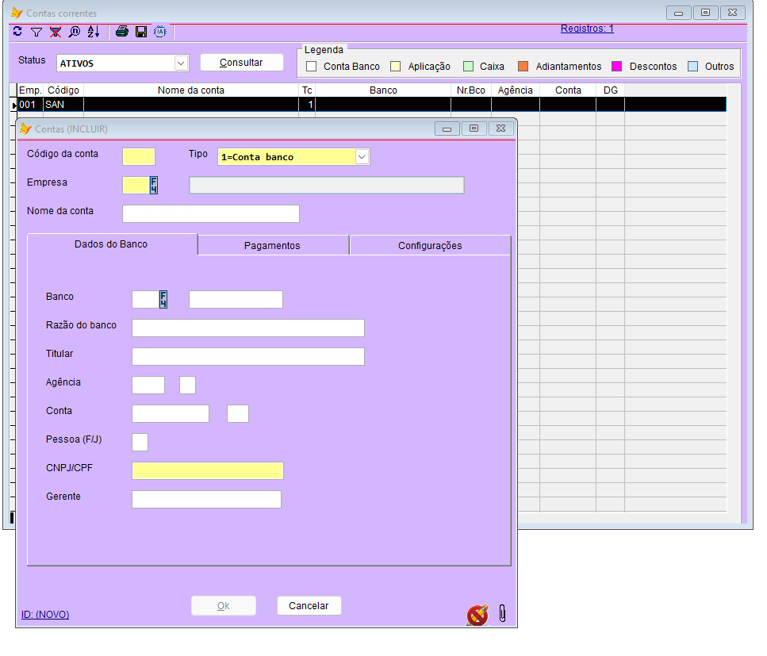767x656 pixels.
Task: Open the Configurações tab
Action: (x=430, y=246)
